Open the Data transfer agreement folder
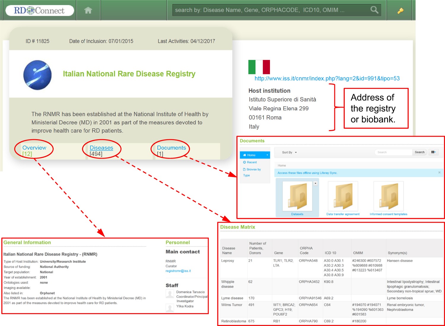This screenshot has height=326, width=445. coord(343,197)
